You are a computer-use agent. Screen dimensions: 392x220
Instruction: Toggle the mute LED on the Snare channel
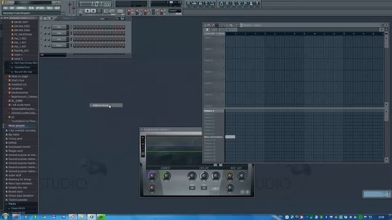point(42,45)
